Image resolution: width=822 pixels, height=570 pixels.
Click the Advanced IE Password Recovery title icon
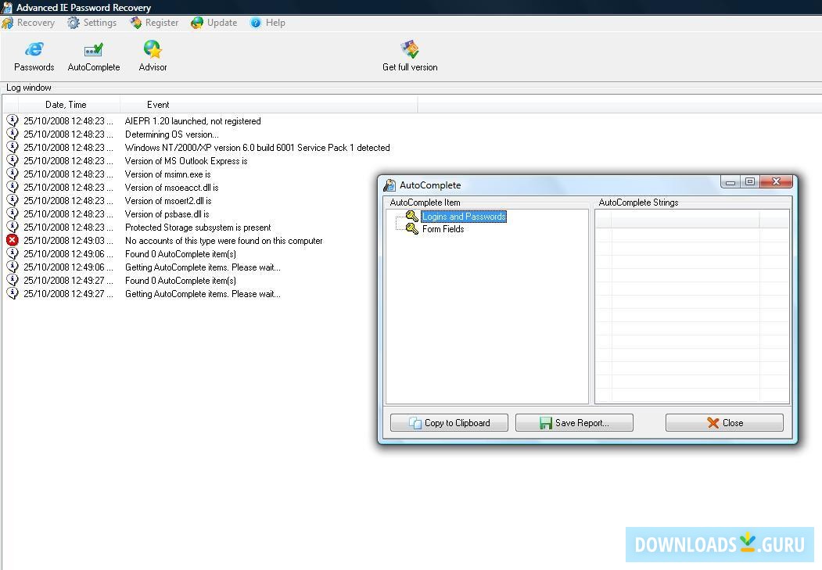6,6
